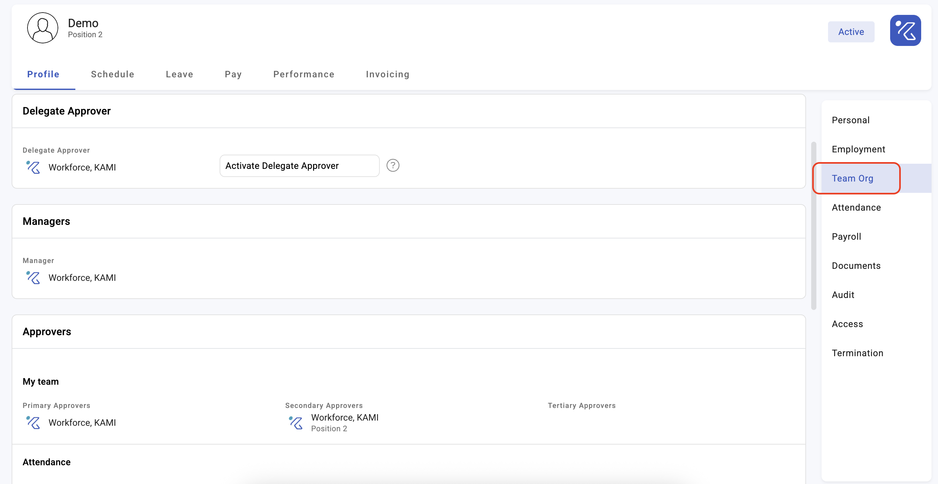Viewport: 938px width, 484px height.
Task: Open the Performance tab
Action: point(304,74)
